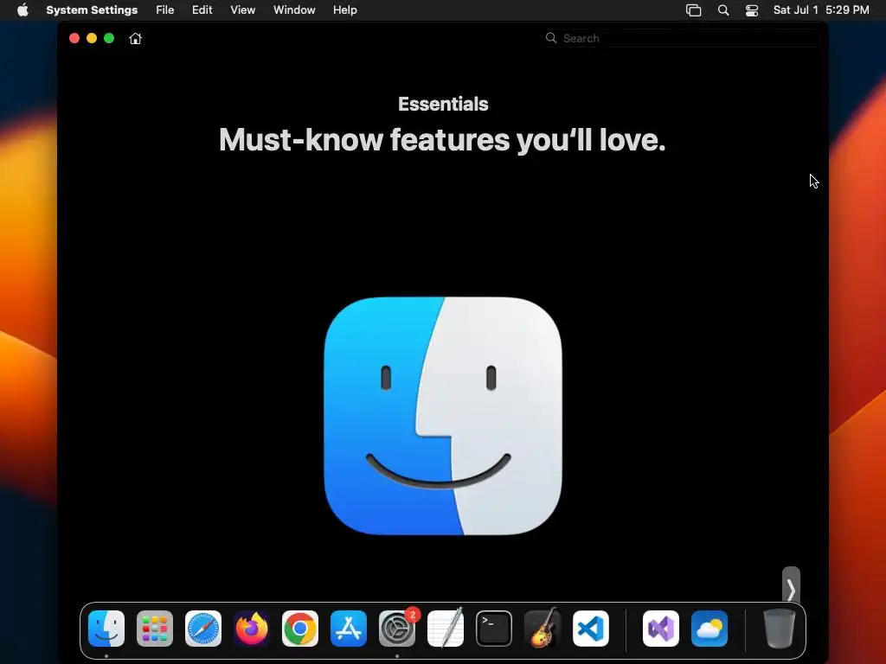Click the Search field in the window
Viewport: 886px width, 664px height.
tap(682, 38)
